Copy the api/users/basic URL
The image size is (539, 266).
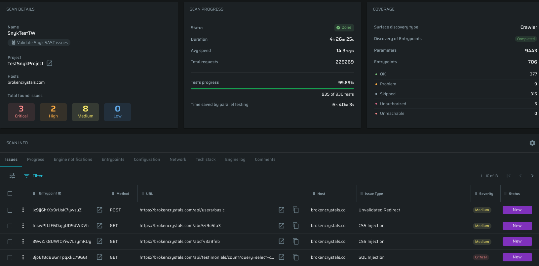(x=296, y=210)
